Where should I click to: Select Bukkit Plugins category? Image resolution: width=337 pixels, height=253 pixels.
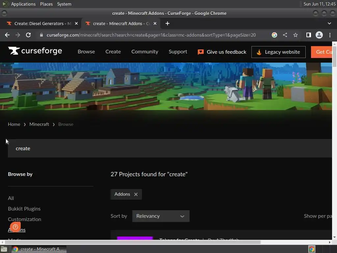(x=24, y=209)
